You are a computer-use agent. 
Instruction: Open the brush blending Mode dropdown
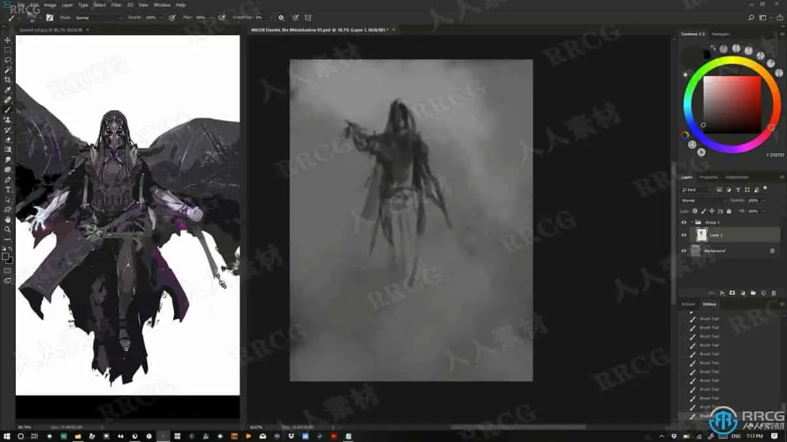[98, 18]
